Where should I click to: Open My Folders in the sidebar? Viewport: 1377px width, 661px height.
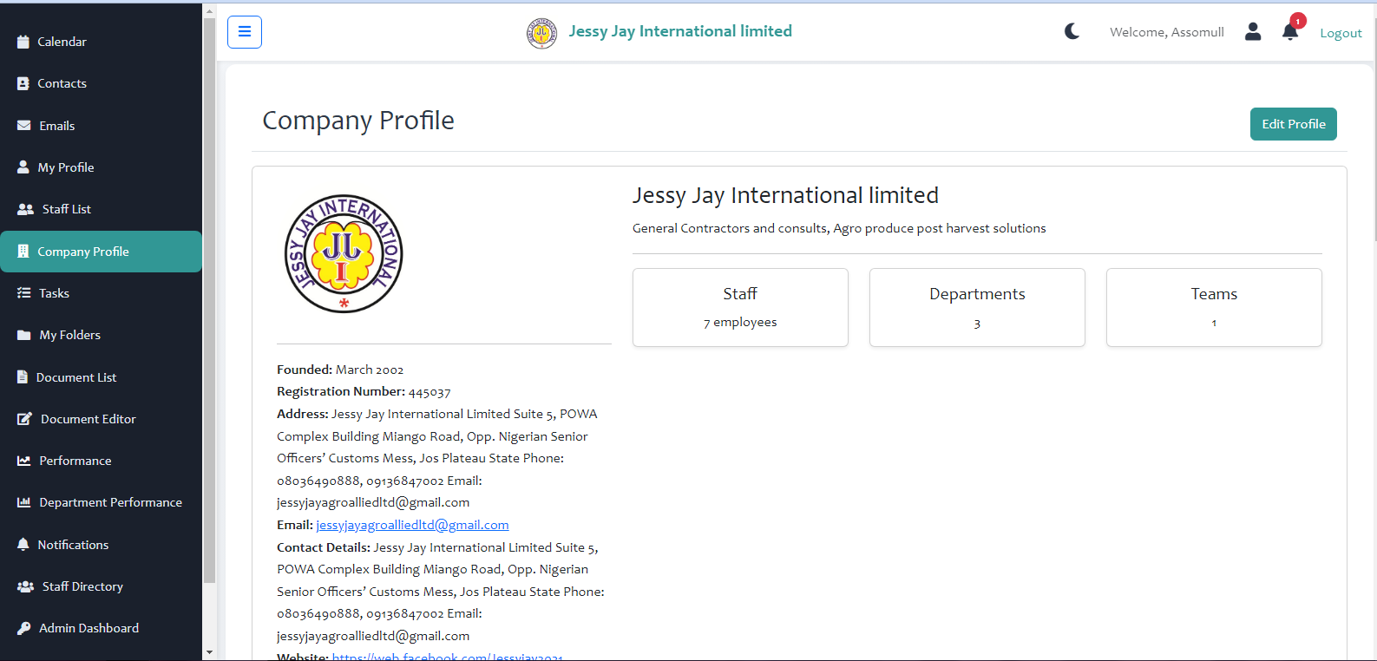pos(69,335)
